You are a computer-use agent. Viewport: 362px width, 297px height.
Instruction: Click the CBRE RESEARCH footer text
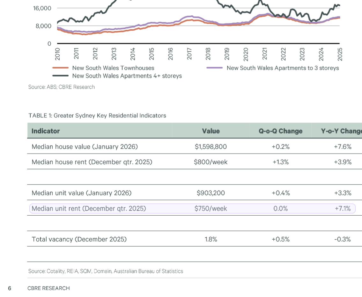tap(48, 288)
